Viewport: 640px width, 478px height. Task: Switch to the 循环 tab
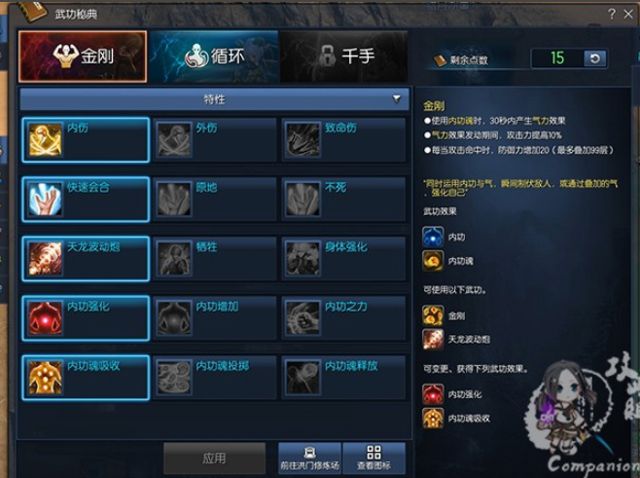(214, 55)
